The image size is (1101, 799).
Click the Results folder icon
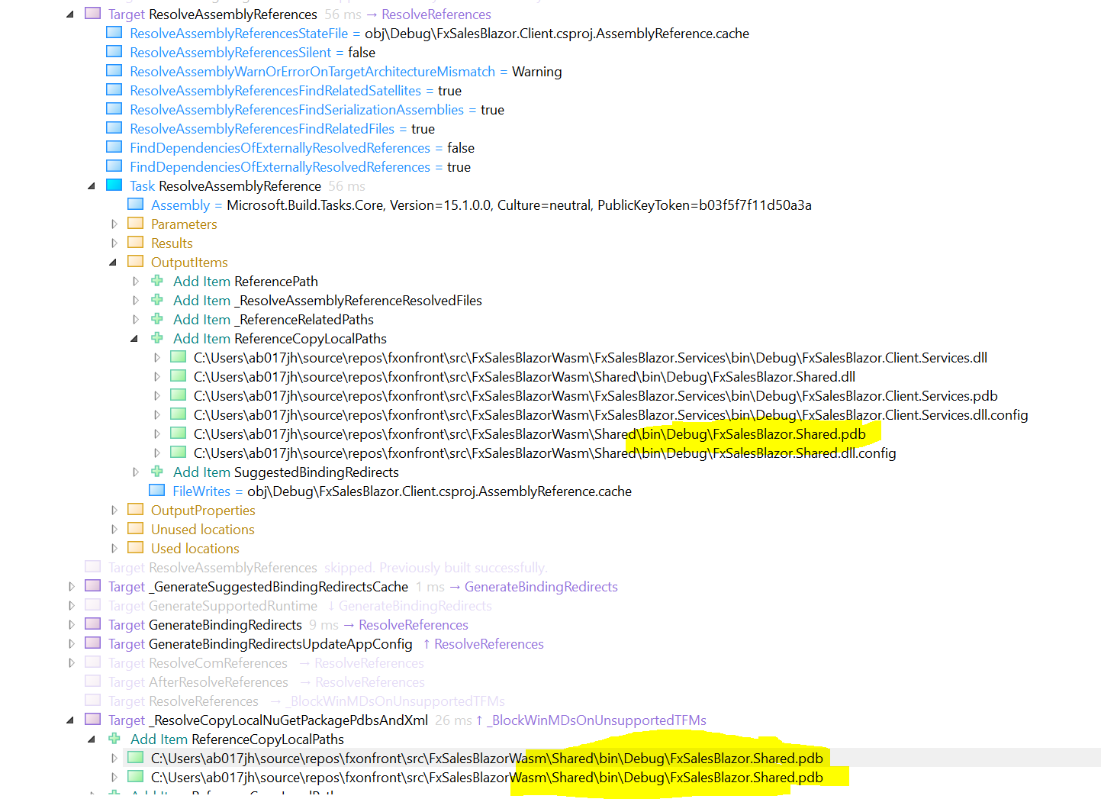tap(136, 242)
